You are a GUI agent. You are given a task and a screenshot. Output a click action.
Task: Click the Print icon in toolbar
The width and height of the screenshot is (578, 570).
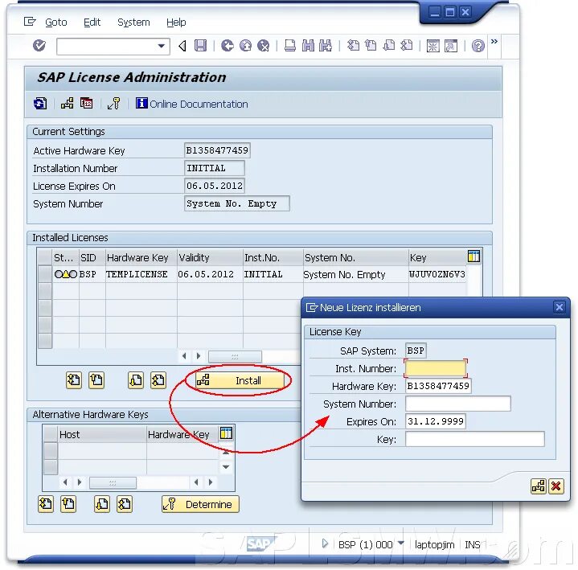pos(290,46)
